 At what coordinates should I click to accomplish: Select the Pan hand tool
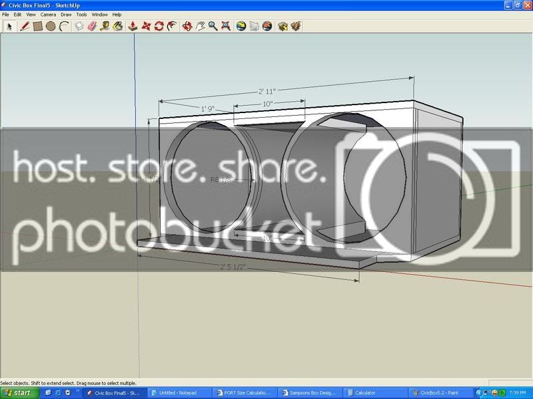tap(201, 26)
